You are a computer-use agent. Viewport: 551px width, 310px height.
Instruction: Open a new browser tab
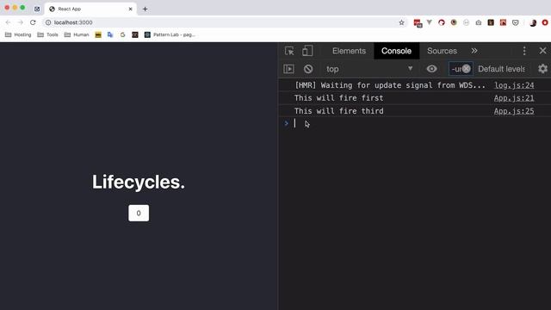[145, 9]
